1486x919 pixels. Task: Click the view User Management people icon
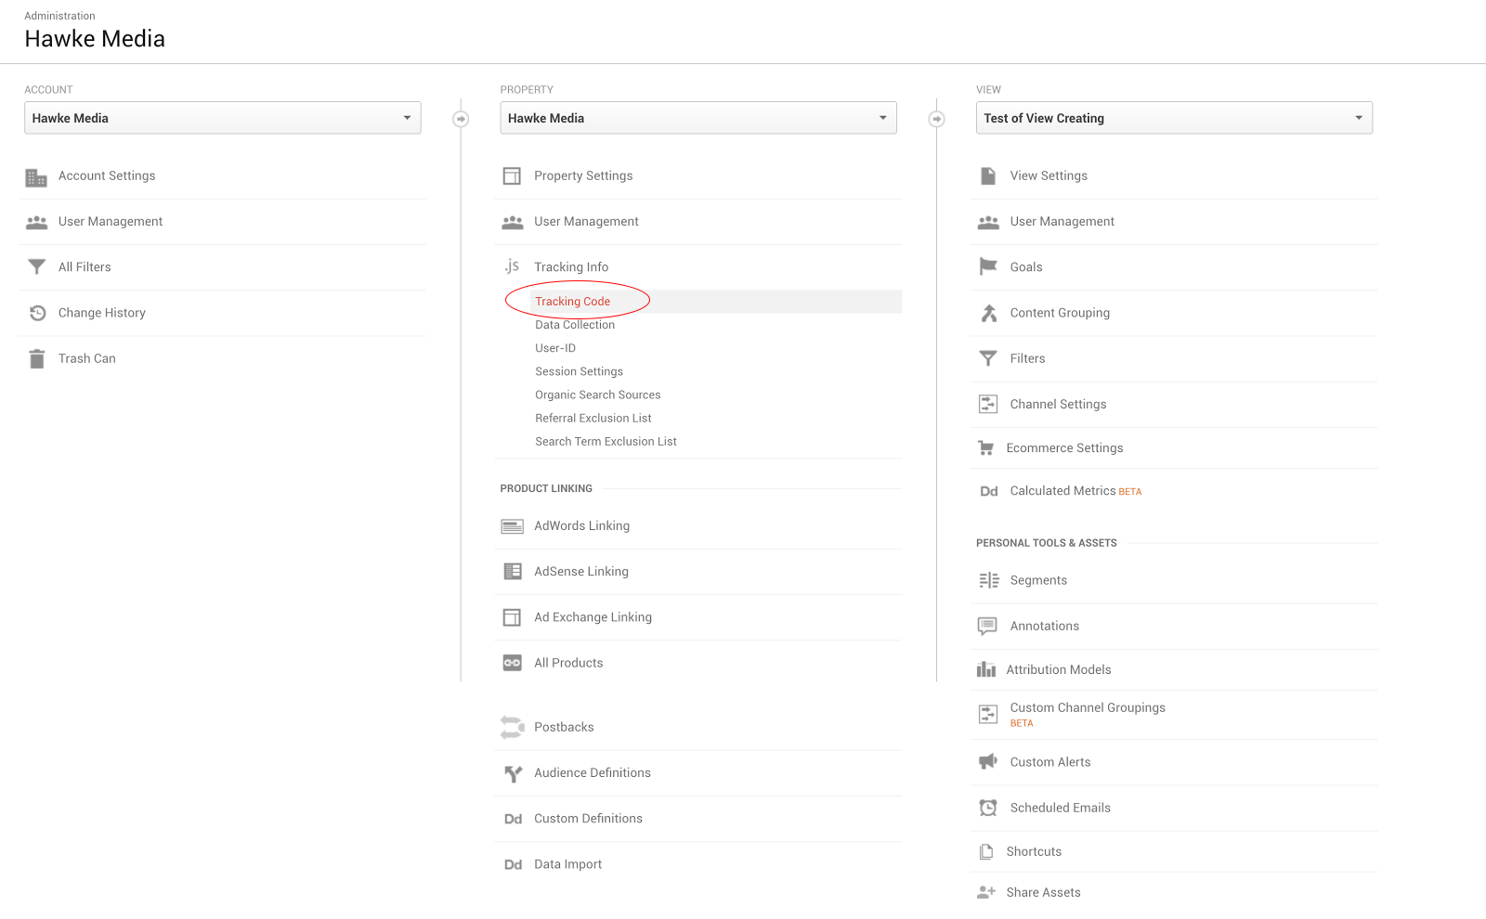point(988,223)
